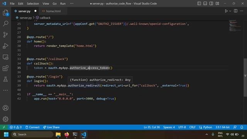The width and height of the screenshot is (247, 139).
Task: Show hidden tray icons chevron
Action: pos(207,134)
